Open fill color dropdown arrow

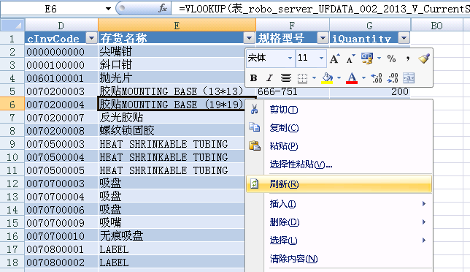tap(339, 78)
